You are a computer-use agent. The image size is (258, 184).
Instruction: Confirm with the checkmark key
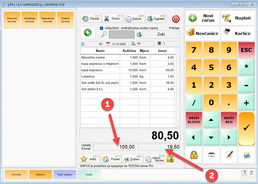(x=246, y=128)
